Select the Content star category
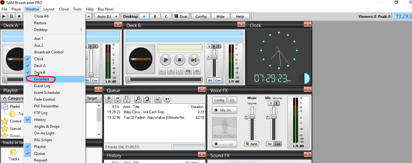 point(11,121)
